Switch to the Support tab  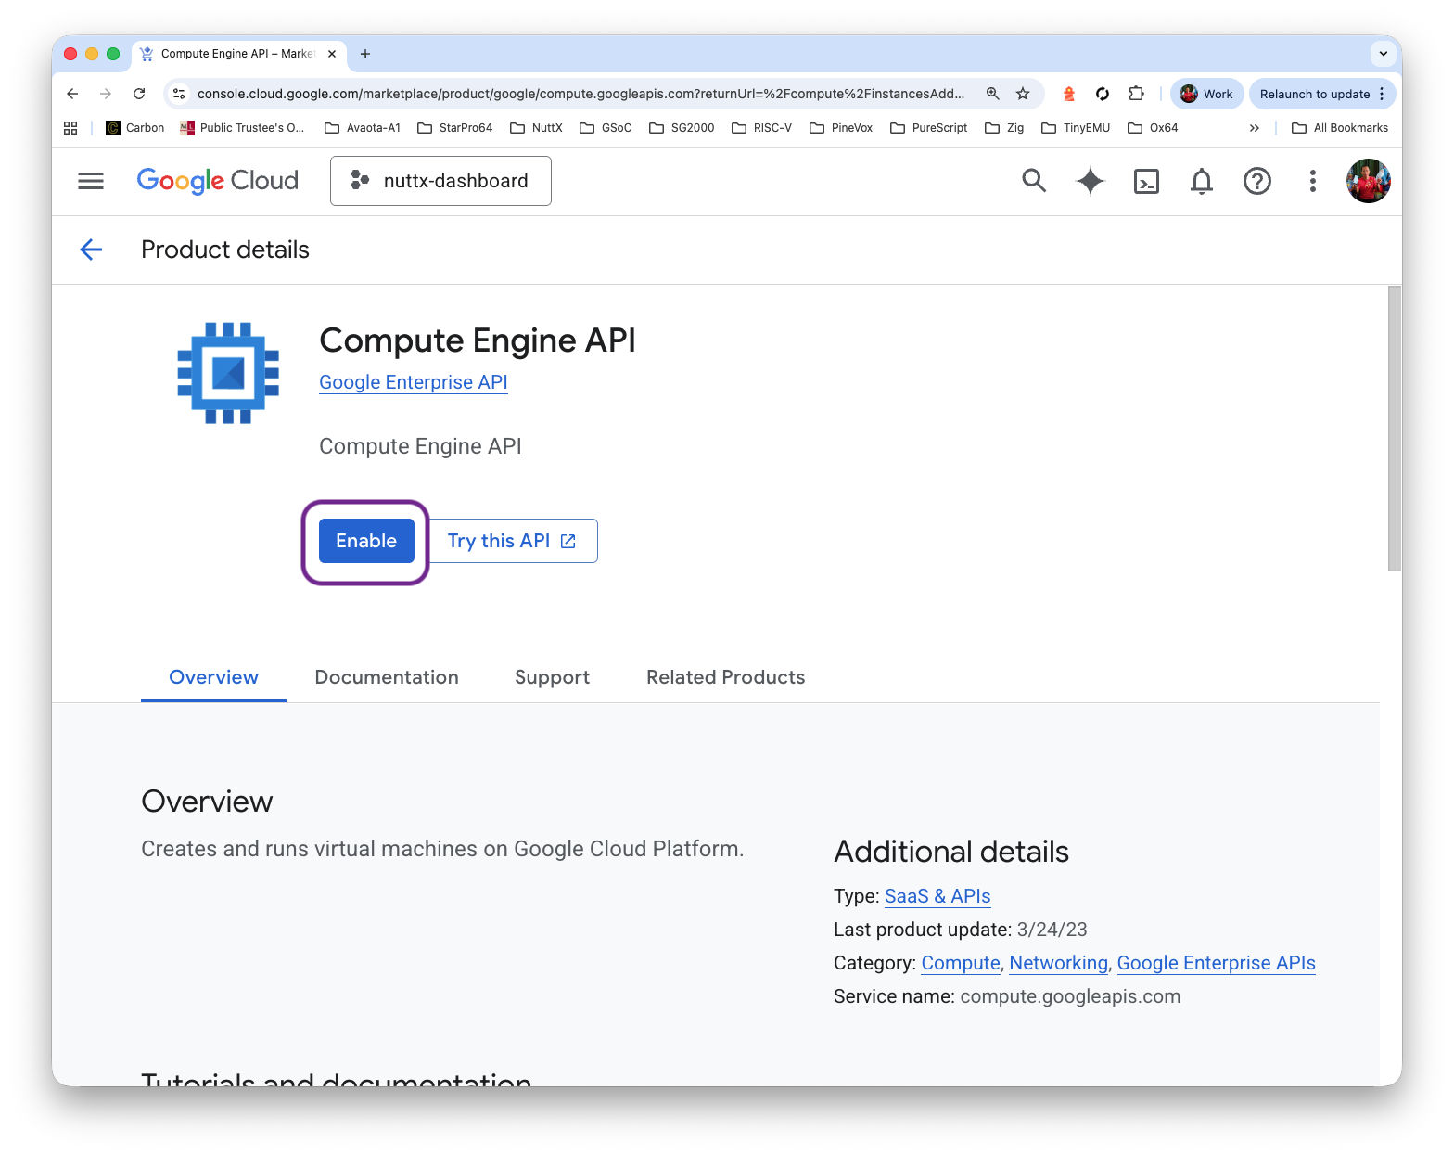(x=553, y=677)
